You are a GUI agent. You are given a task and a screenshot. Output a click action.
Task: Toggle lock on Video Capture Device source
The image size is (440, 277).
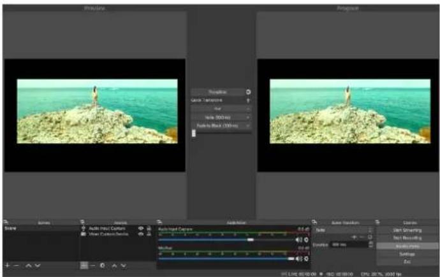(x=149, y=234)
